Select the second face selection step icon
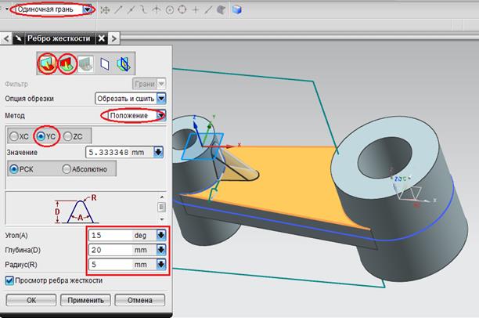Image resolution: width=479 pixels, height=318 pixels. click(x=67, y=63)
